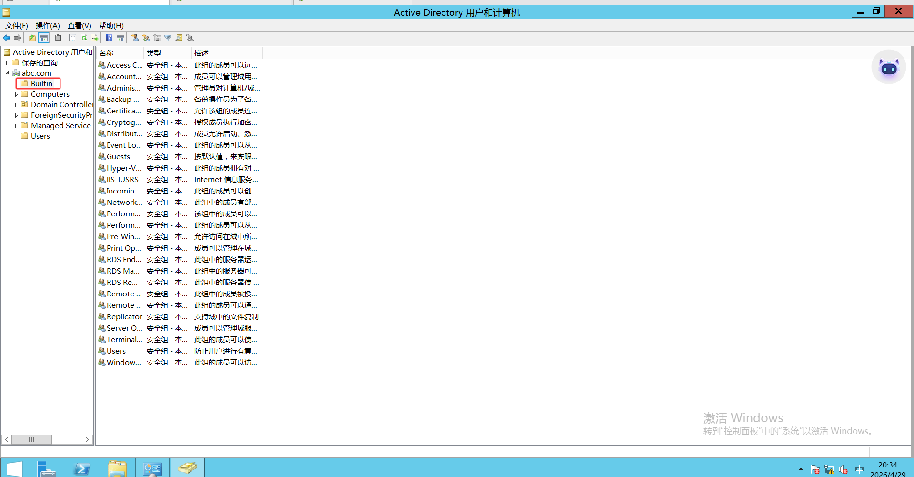This screenshot has height=477, width=914.
Task: Go forward with the gray right arrow
Action: (x=18, y=38)
